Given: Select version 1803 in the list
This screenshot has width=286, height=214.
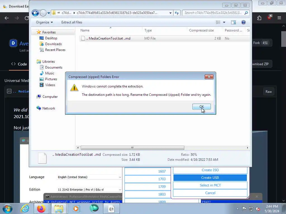Looking at the screenshot, I should 147,194.
